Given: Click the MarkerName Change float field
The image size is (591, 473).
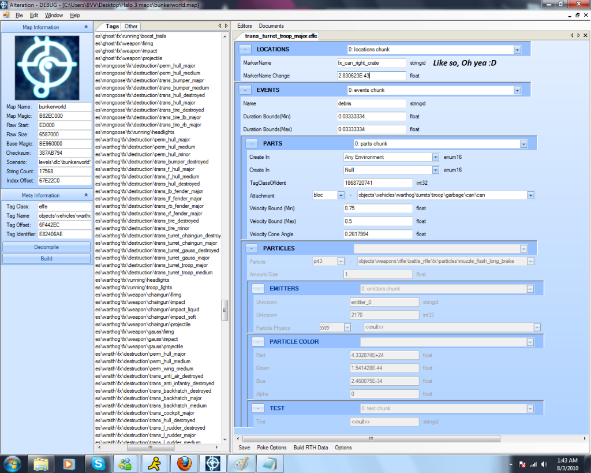Looking at the screenshot, I should [x=371, y=76].
